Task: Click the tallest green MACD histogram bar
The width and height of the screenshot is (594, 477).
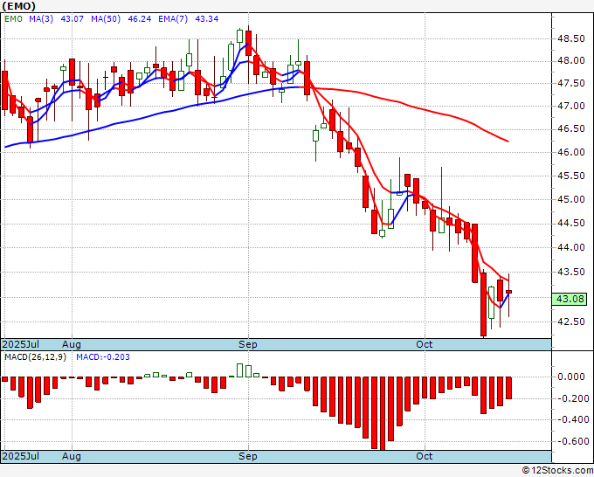Action: click(240, 370)
